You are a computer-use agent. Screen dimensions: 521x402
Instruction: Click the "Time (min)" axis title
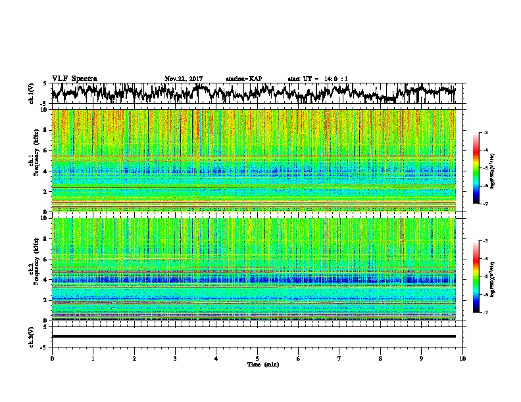[x=263, y=365]
